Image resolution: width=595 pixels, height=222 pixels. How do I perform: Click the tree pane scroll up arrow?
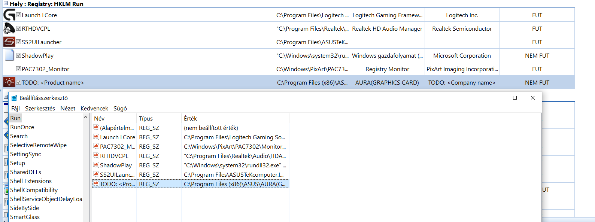pyautogui.click(x=86, y=117)
